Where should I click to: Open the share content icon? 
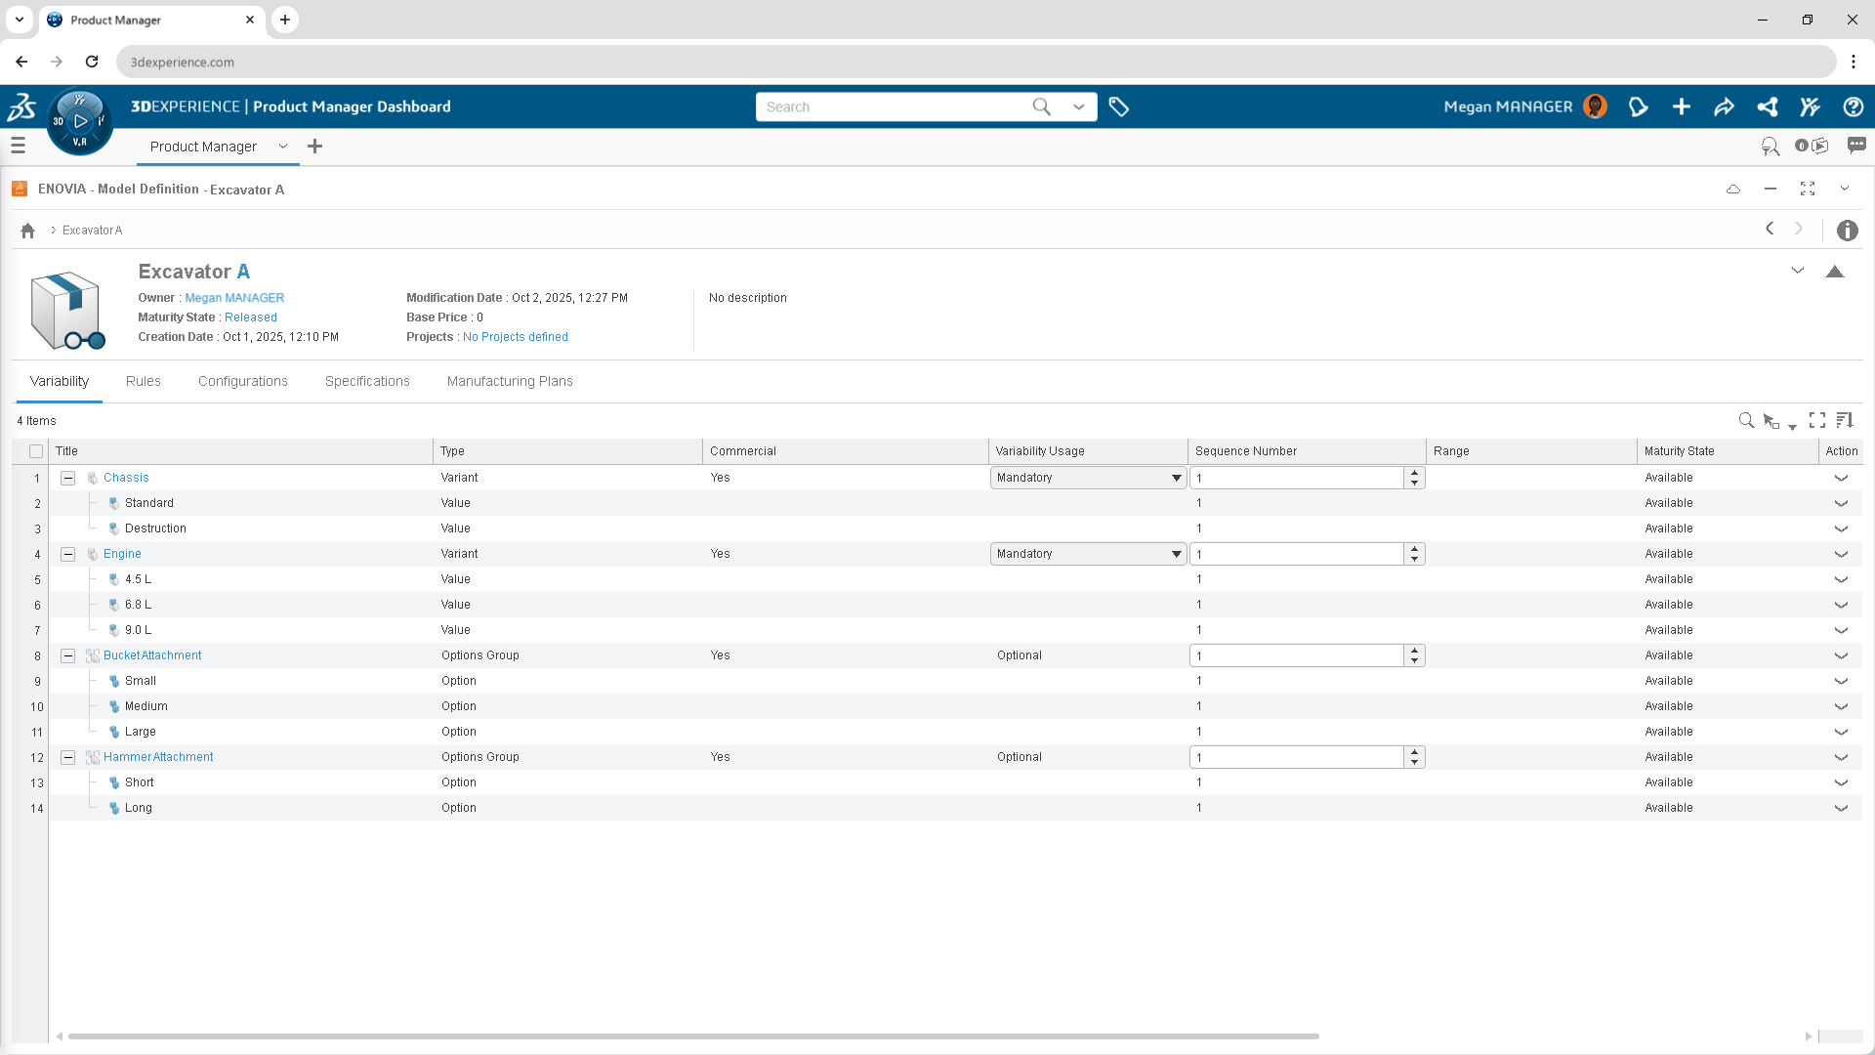(1725, 106)
